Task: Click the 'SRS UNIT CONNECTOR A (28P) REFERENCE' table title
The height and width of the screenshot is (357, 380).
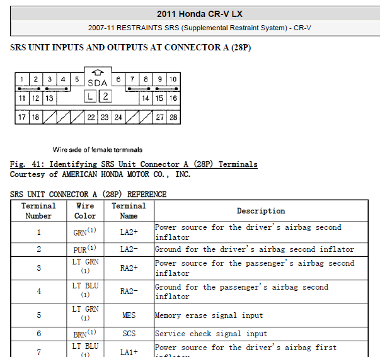Action: pyautogui.click(x=88, y=195)
